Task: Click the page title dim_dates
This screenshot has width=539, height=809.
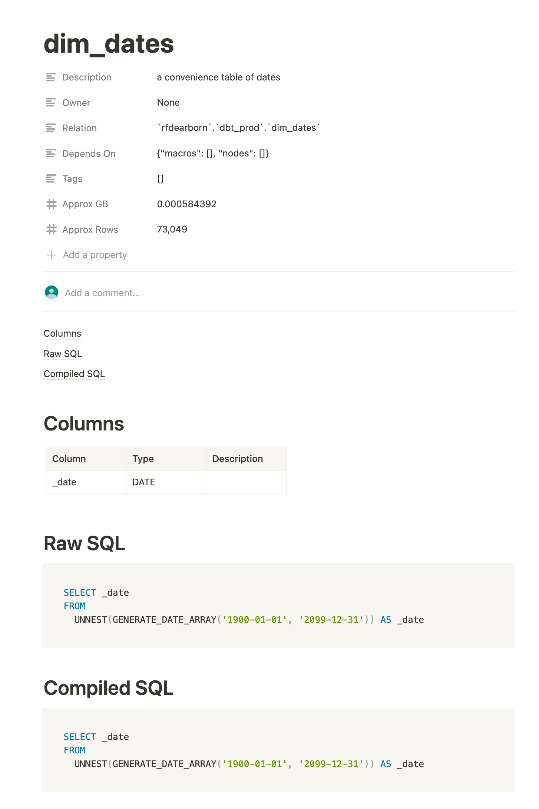Action: 109,44
